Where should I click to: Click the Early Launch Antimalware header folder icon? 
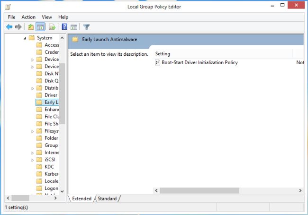pos(75,39)
